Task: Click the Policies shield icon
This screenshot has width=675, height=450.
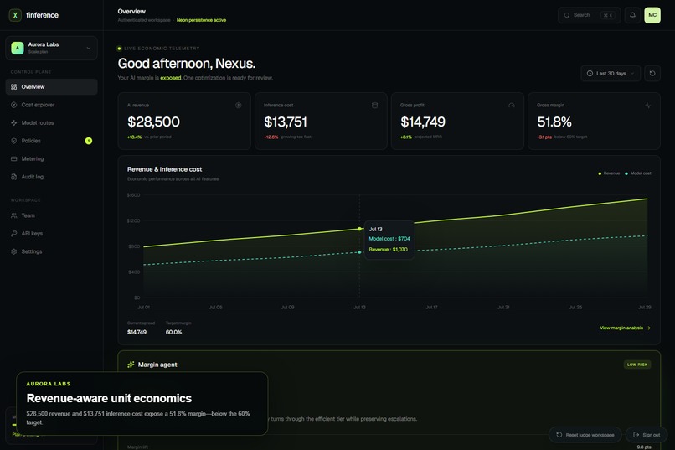Action: (13, 141)
